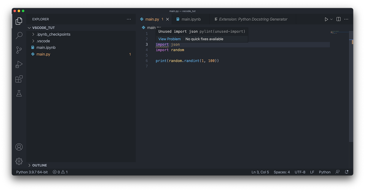
Task: Click the Tweet Feedback smiley icon
Action: 337,172
